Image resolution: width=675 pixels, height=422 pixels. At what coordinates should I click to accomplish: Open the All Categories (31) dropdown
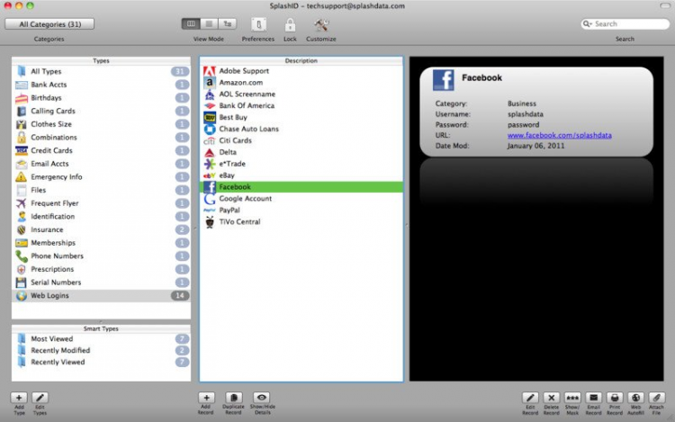click(x=49, y=24)
